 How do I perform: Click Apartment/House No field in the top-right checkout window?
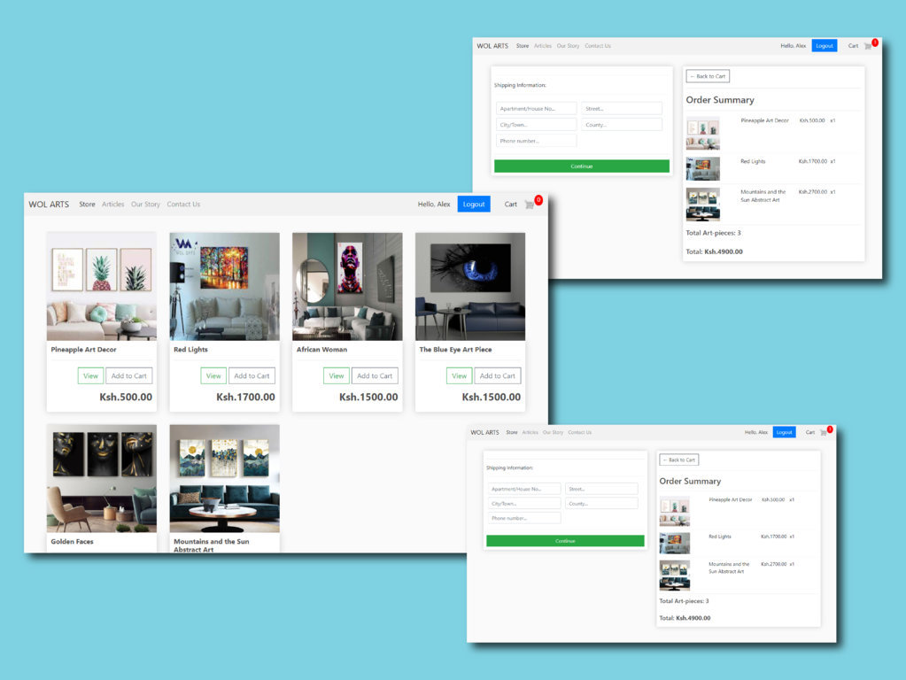point(536,109)
